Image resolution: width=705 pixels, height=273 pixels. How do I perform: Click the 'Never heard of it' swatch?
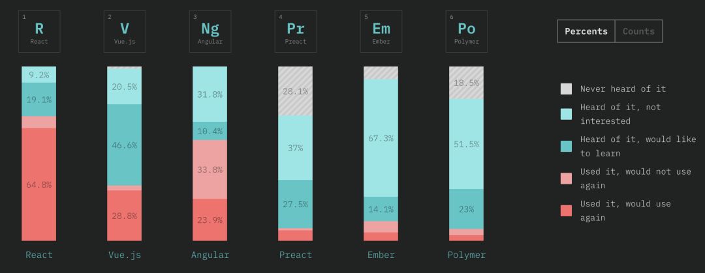(567, 89)
